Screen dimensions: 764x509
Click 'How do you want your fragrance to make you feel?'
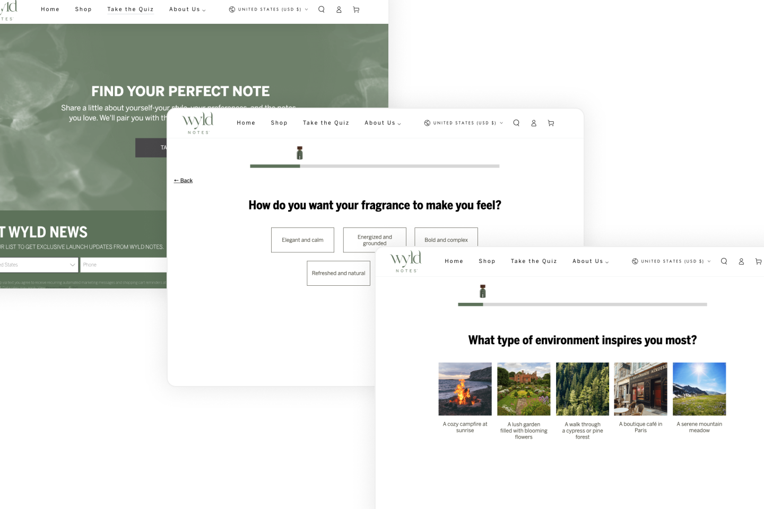(x=375, y=205)
